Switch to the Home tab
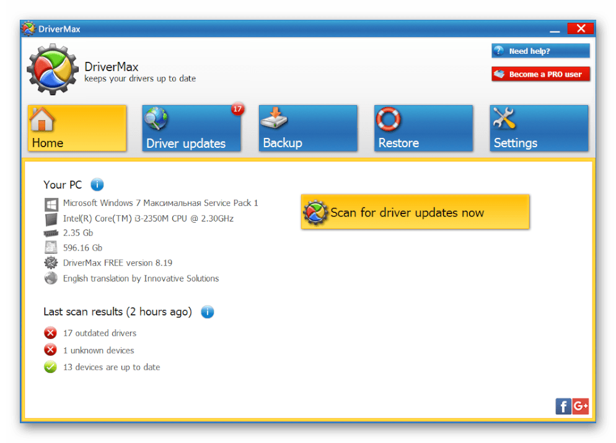 (77, 128)
